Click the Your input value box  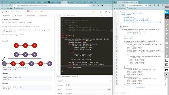[88, 85]
